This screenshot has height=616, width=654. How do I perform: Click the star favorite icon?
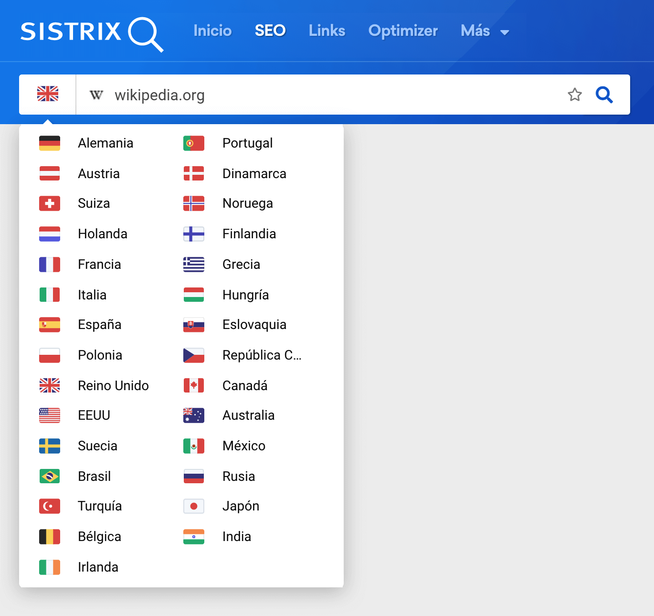coord(575,95)
